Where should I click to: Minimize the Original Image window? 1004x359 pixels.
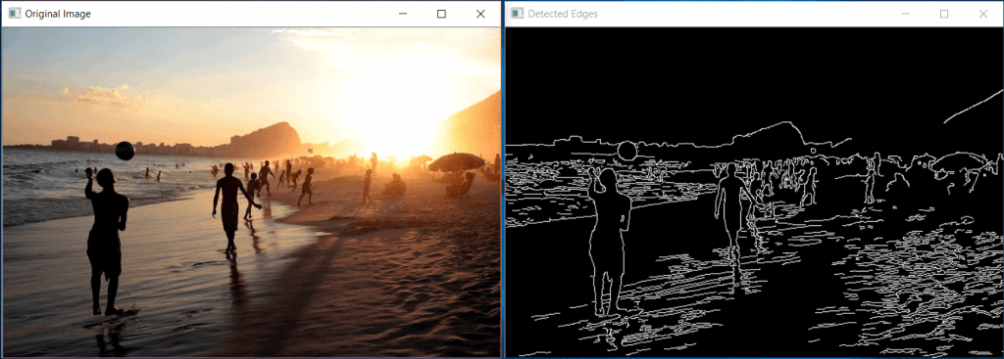tap(403, 14)
